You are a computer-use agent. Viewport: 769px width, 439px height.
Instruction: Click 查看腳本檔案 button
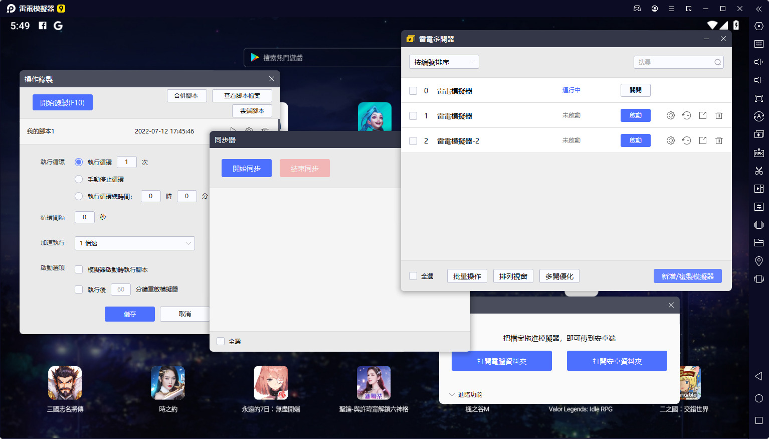pos(242,95)
